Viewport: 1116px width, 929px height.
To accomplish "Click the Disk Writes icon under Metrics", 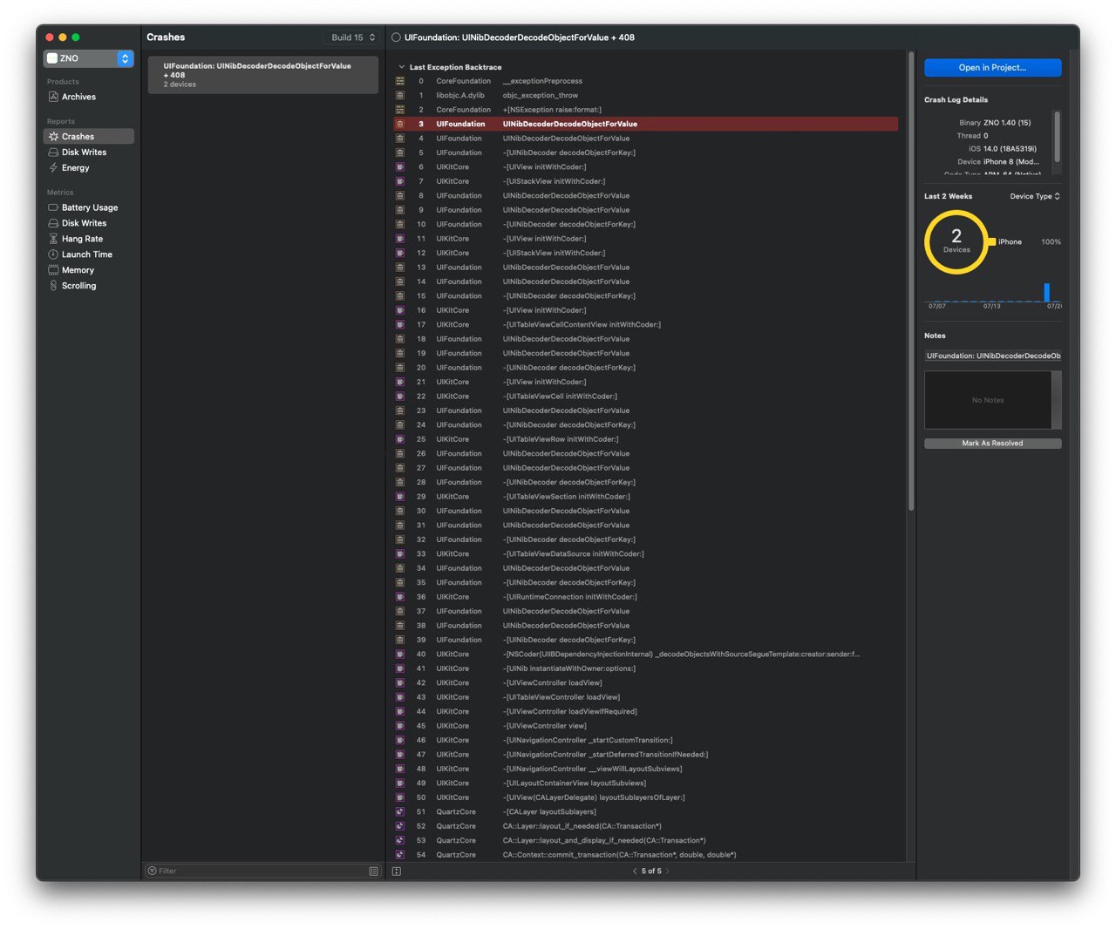I will 53,223.
